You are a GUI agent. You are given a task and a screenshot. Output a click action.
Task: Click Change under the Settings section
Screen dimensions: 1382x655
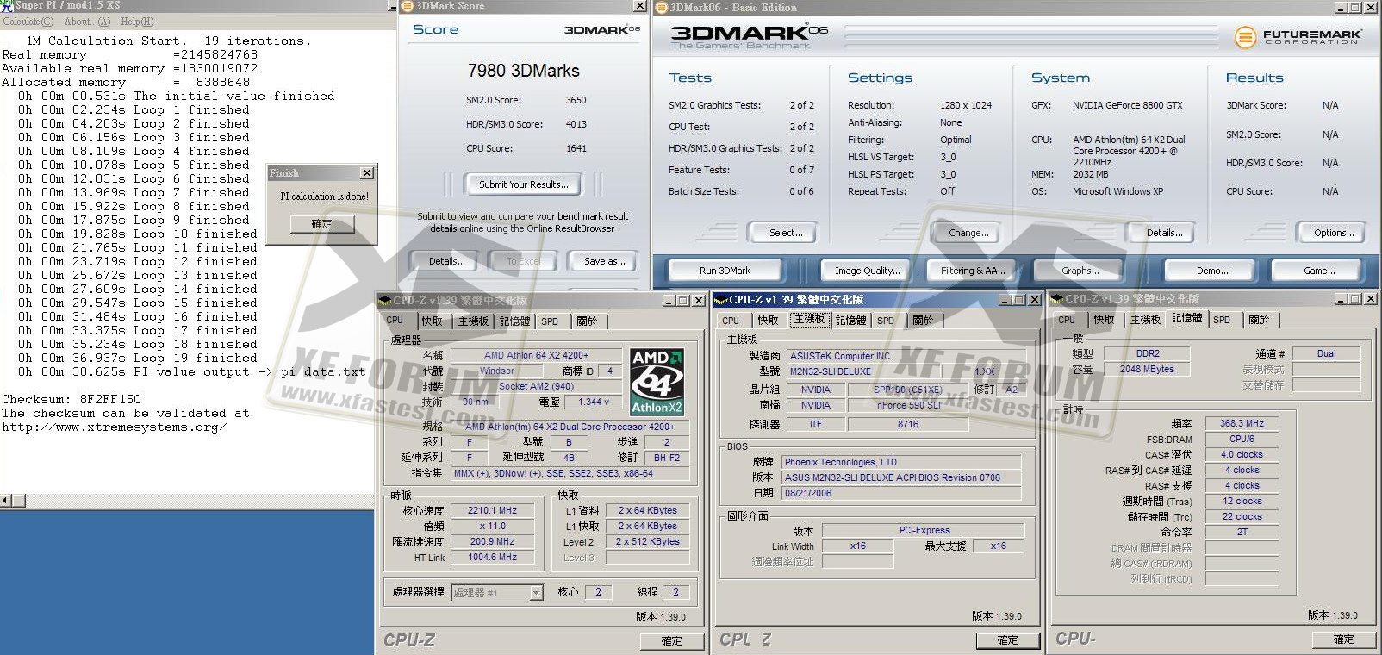pyautogui.click(x=968, y=233)
